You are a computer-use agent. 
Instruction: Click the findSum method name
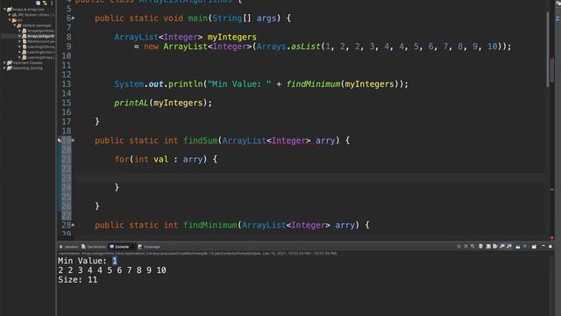(x=200, y=140)
